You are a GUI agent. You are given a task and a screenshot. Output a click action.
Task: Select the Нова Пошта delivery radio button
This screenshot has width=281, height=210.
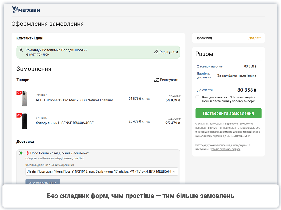21,153
